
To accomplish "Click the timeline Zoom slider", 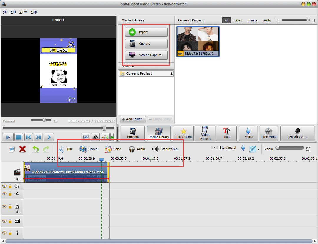I will 289,148.
